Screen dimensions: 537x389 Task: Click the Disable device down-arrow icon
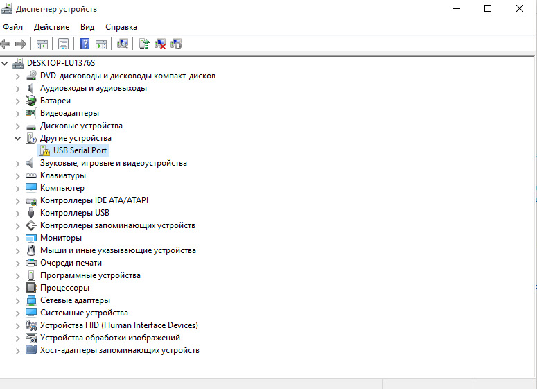(176, 44)
